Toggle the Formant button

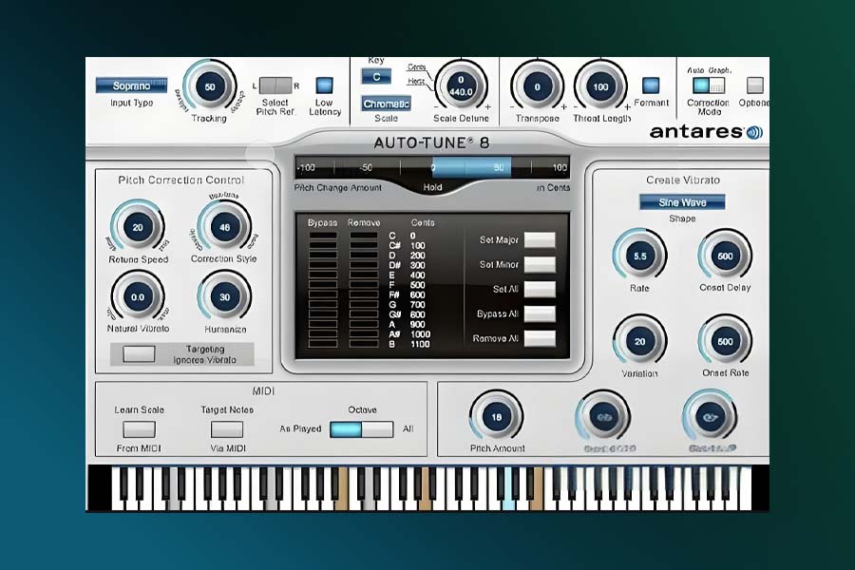point(651,85)
